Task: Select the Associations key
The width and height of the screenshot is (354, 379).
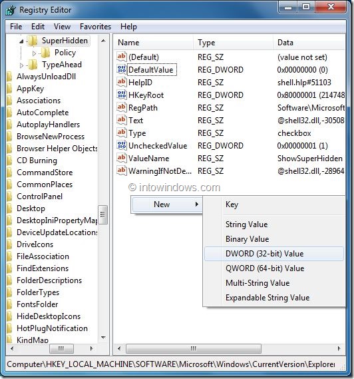Action: (39, 101)
